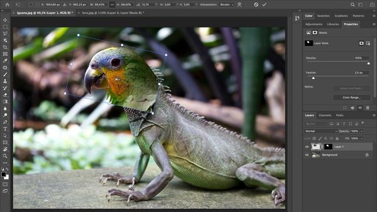Open the workspace switcher icon

click(x=361, y=5)
